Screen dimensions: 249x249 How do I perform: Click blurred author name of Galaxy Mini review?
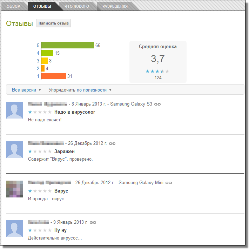tap(49, 183)
